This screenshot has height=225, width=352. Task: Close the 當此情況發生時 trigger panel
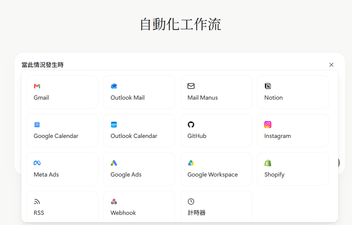pyautogui.click(x=331, y=65)
